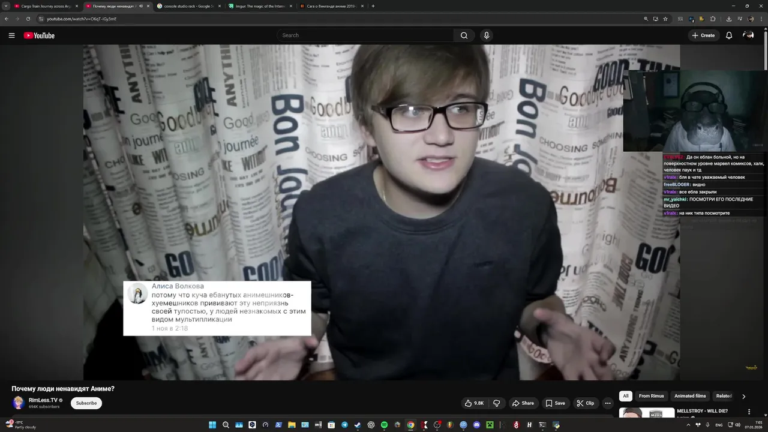The width and height of the screenshot is (768, 432).
Task: Click the Share button
Action: coord(523,403)
